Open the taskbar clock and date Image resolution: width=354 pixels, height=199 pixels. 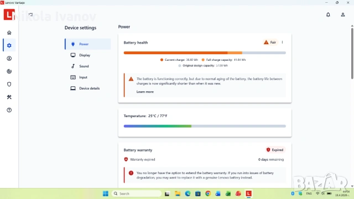click(342, 193)
